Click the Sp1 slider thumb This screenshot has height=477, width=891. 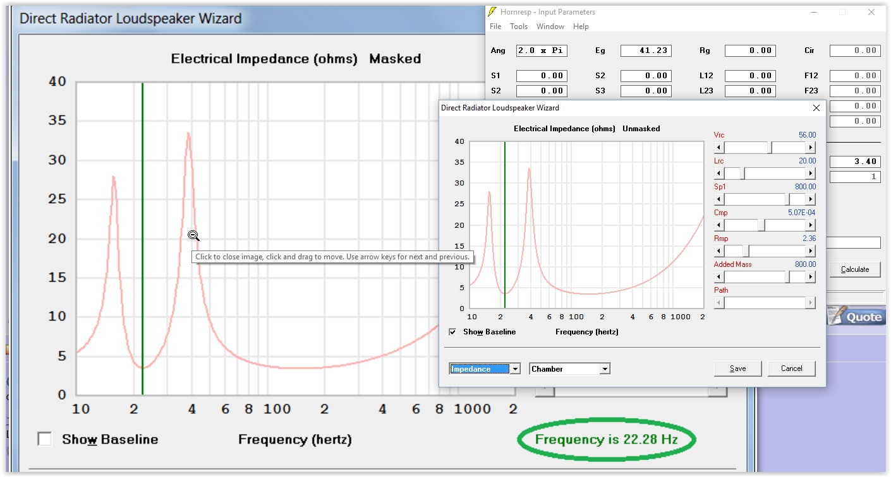pyautogui.click(x=788, y=199)
